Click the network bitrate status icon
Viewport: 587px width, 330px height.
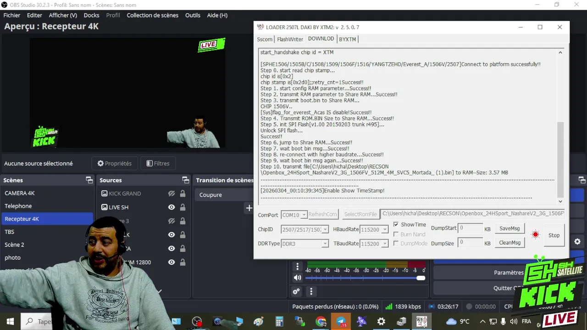click(389, 307)
